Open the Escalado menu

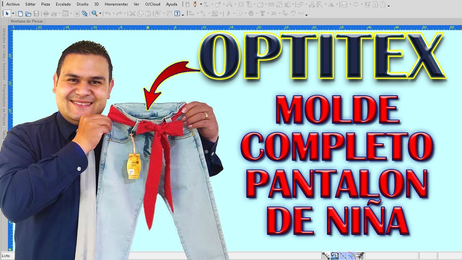pos(63,4)
